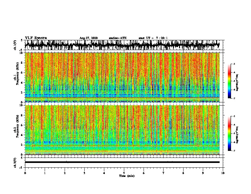Click the time axis tick label "5"
251x194 pixels.
124,173
